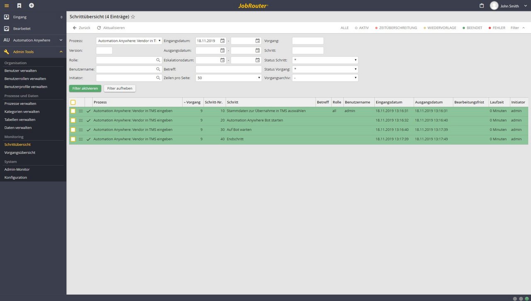Open Vorgangsübersicht in sidebar
The height and width of the screenshot is (301, 531).
tap(20, 152)
